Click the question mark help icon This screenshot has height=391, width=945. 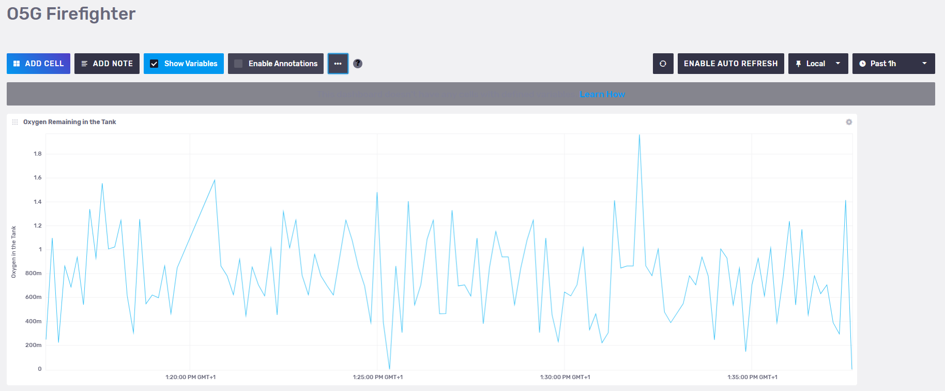(x=358, y=64)
